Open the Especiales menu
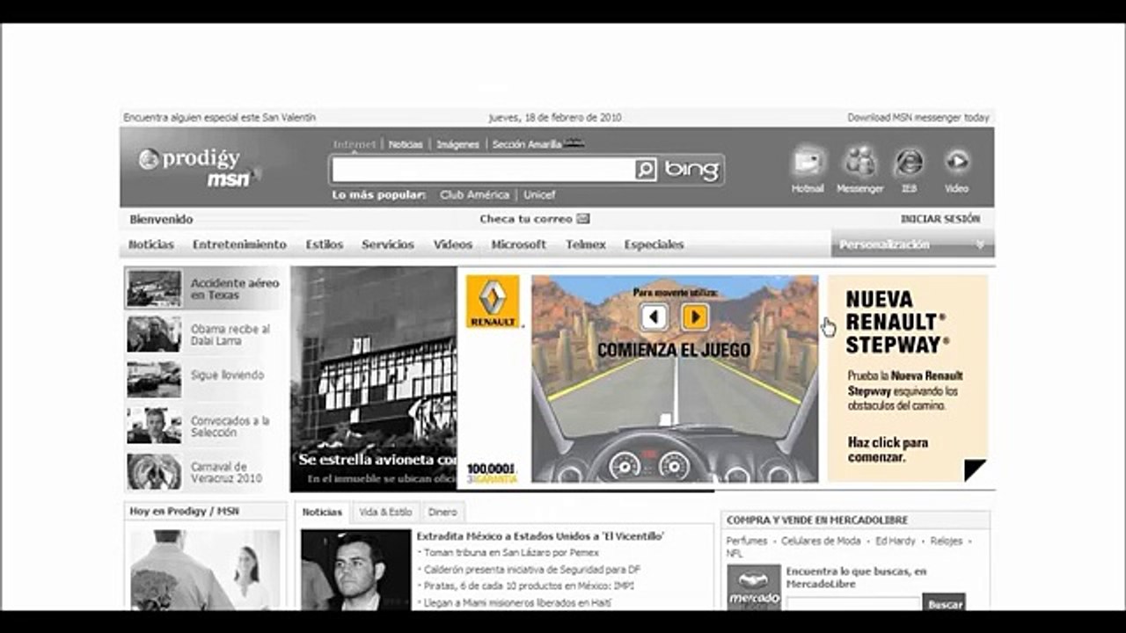 (654, 244)
